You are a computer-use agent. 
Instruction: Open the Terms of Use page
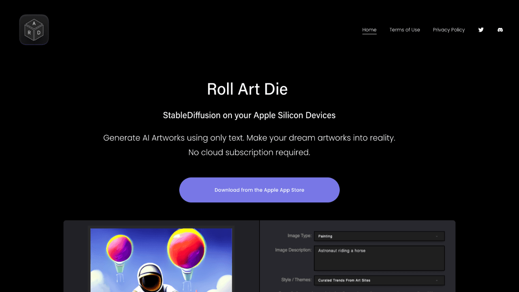point(405,30)
